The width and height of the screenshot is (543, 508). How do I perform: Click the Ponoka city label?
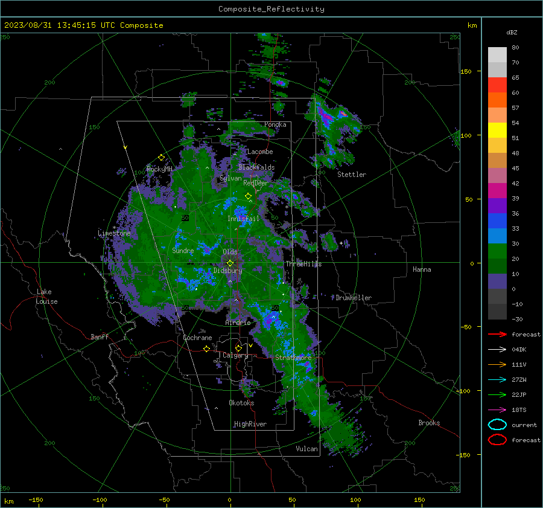(275, 124)
